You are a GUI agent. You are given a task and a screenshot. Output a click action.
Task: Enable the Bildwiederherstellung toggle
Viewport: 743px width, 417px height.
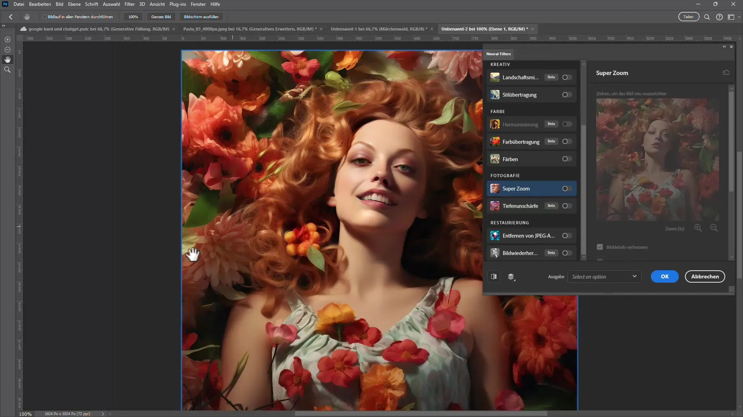point(567,253)
